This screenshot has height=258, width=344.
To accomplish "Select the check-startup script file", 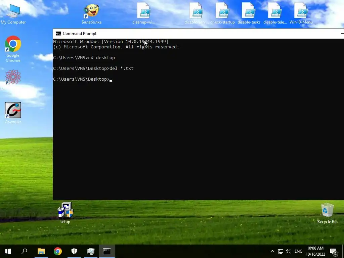I will [x=222, y=13].
